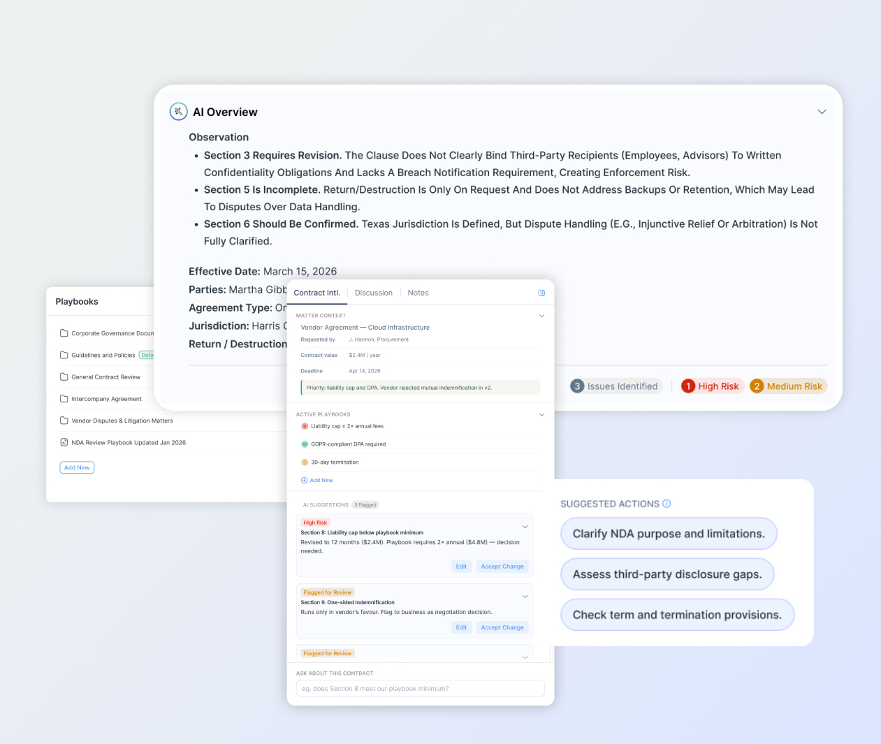
Task: Select Assess third-party disclosure gaps
Action: 667,574
